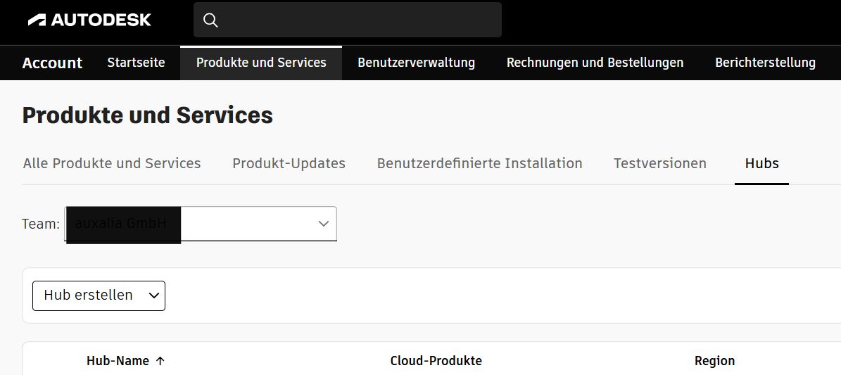
Task: Select the Benutzerdefinierte Installation tab
Action: [479, 163]
